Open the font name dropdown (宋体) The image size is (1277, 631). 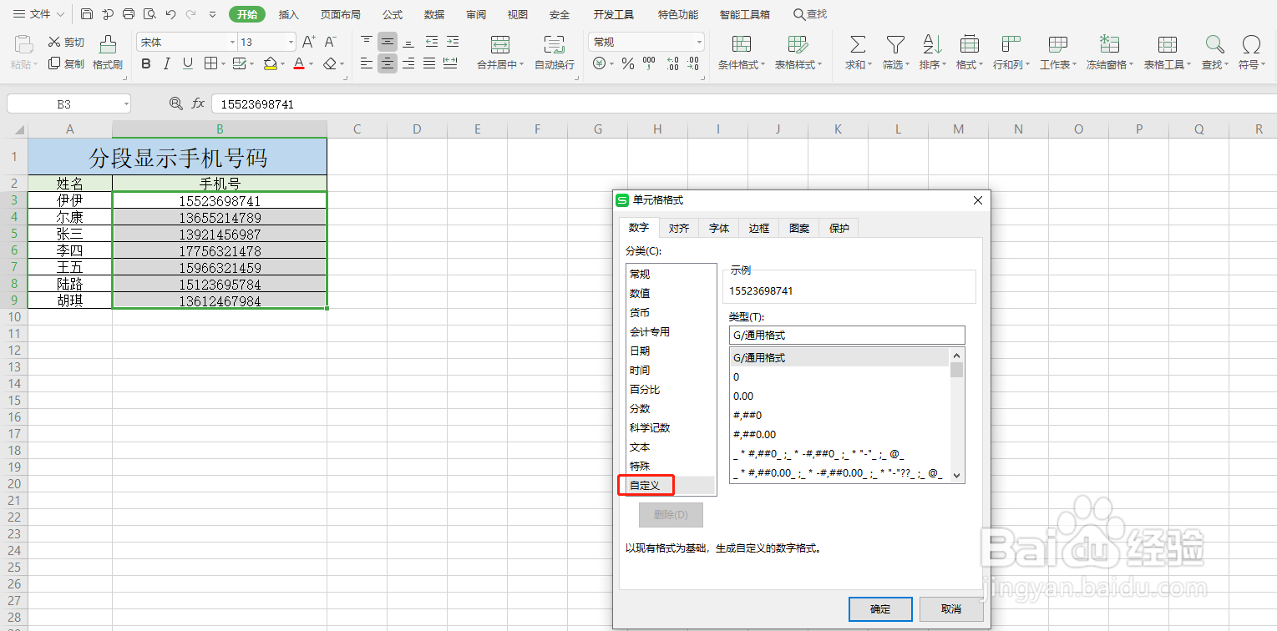pos(233,42)
